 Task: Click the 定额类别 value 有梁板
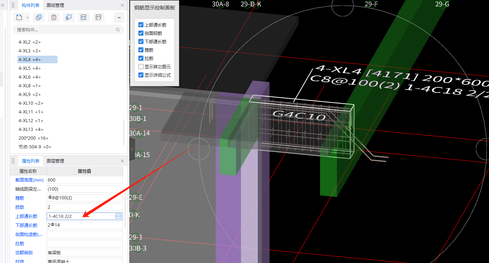[x=84, y=252]
